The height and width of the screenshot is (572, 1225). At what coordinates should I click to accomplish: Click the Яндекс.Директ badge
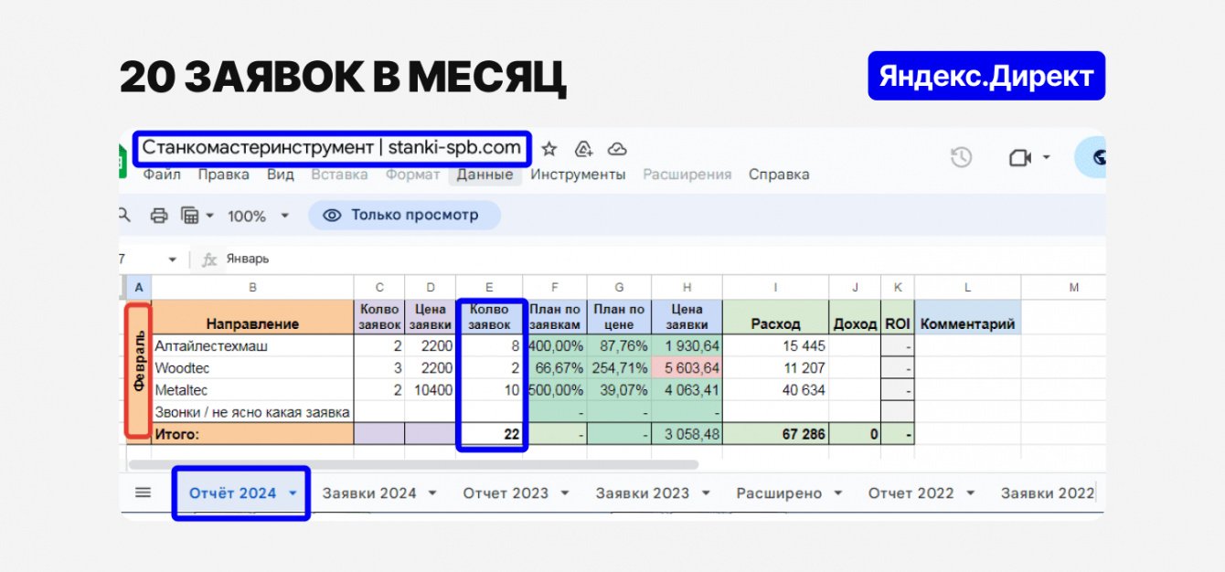coord(986,76)
